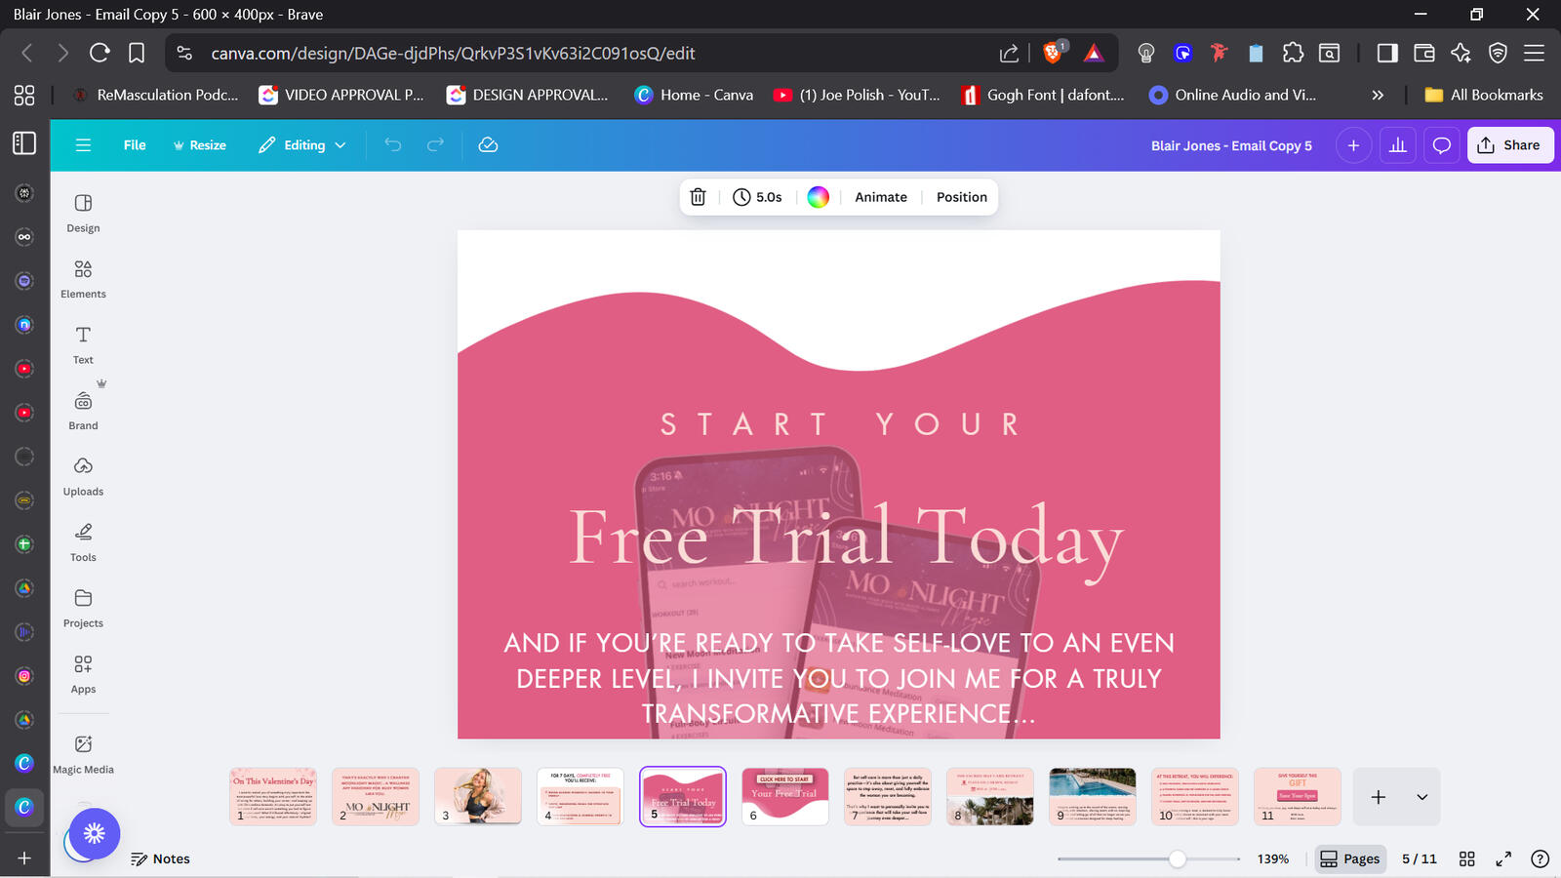The width and height of the screenshot is (1561, 878).
Task: Open the background color picker
Action: pos(818,197)
